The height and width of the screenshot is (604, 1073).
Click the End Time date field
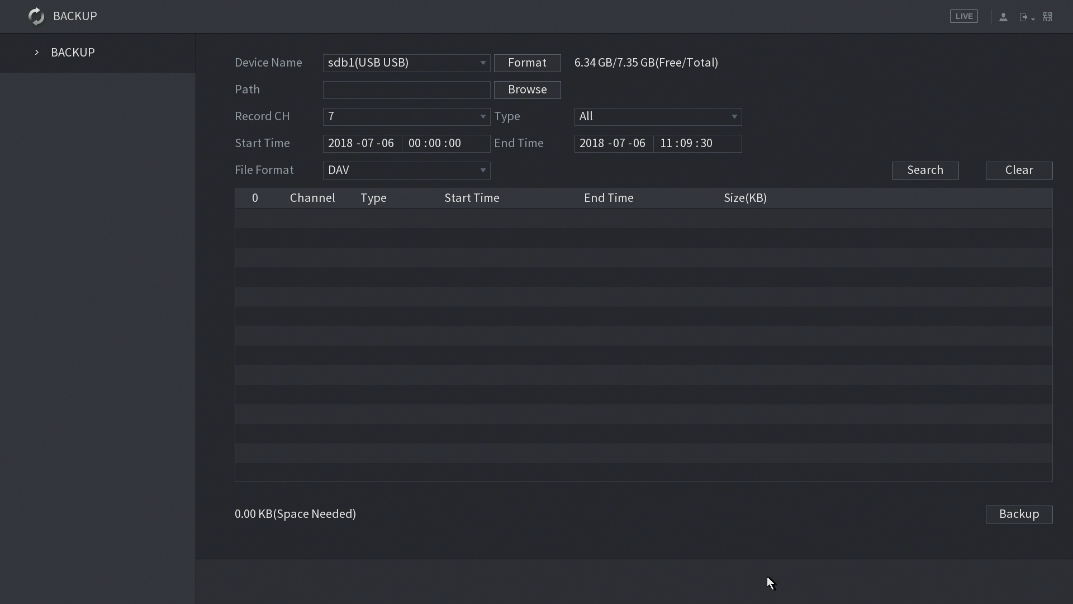pos(613,143)
